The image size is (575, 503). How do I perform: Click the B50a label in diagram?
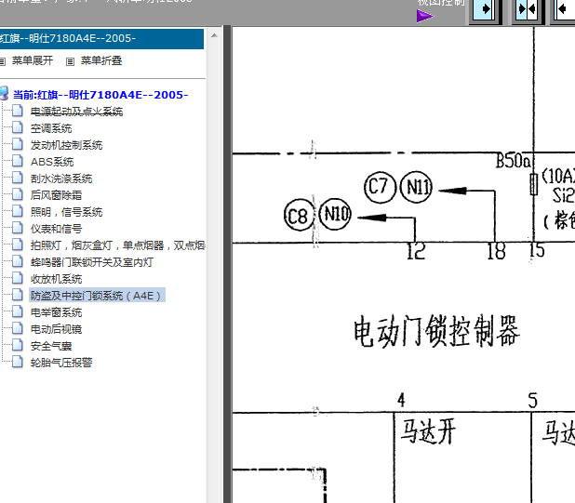point(514,161)
